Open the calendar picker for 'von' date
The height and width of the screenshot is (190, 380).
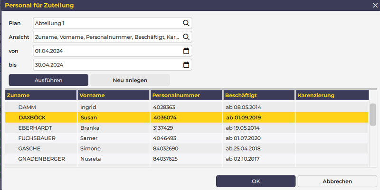pos(186,51)
